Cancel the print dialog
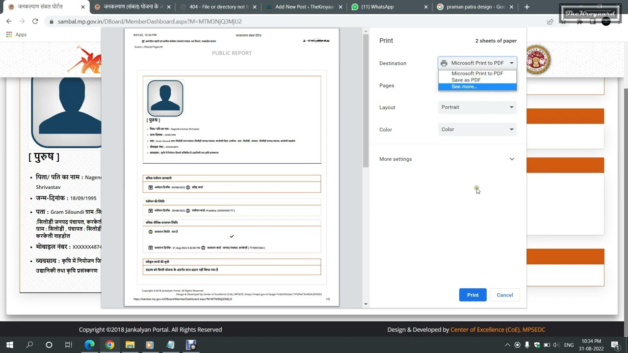628x353 pixels. tap(504, 295)
